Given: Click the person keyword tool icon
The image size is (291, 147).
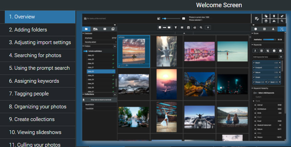Looking at the screenshot, I should (x=255, y=51).
